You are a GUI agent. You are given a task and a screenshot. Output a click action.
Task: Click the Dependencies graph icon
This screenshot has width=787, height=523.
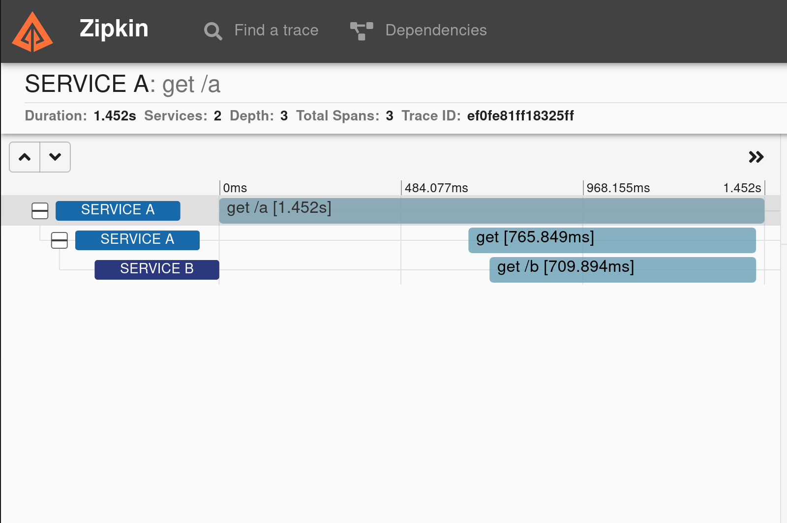[362, 30]
